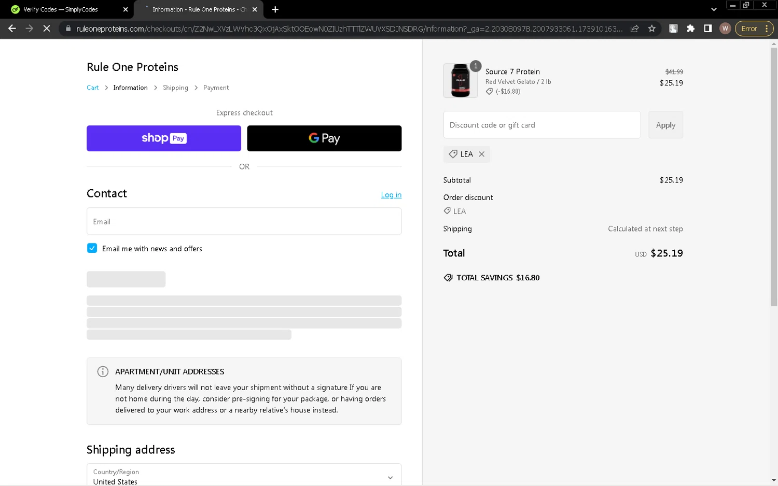Focus the Email input field

[x=244, y=221]
